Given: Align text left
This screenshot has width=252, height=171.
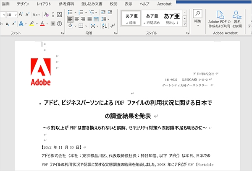Looking at the screenshot, I should click(70, 19).
